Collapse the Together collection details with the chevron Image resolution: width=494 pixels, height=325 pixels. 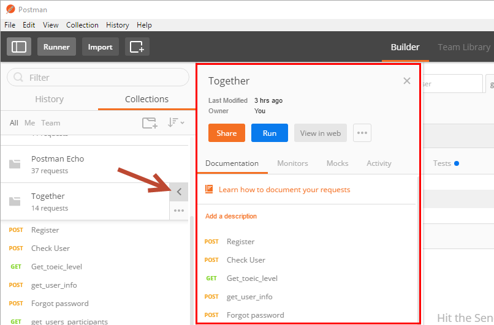coord(179,192)
